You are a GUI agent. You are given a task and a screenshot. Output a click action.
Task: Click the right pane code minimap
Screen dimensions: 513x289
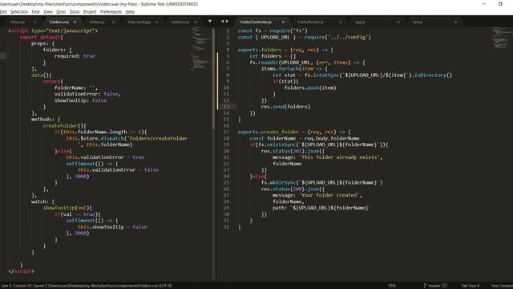(500, 38)
